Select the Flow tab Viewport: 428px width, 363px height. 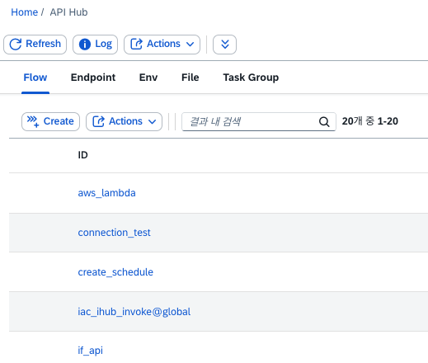pyautogui.click(x=35, y=78)
